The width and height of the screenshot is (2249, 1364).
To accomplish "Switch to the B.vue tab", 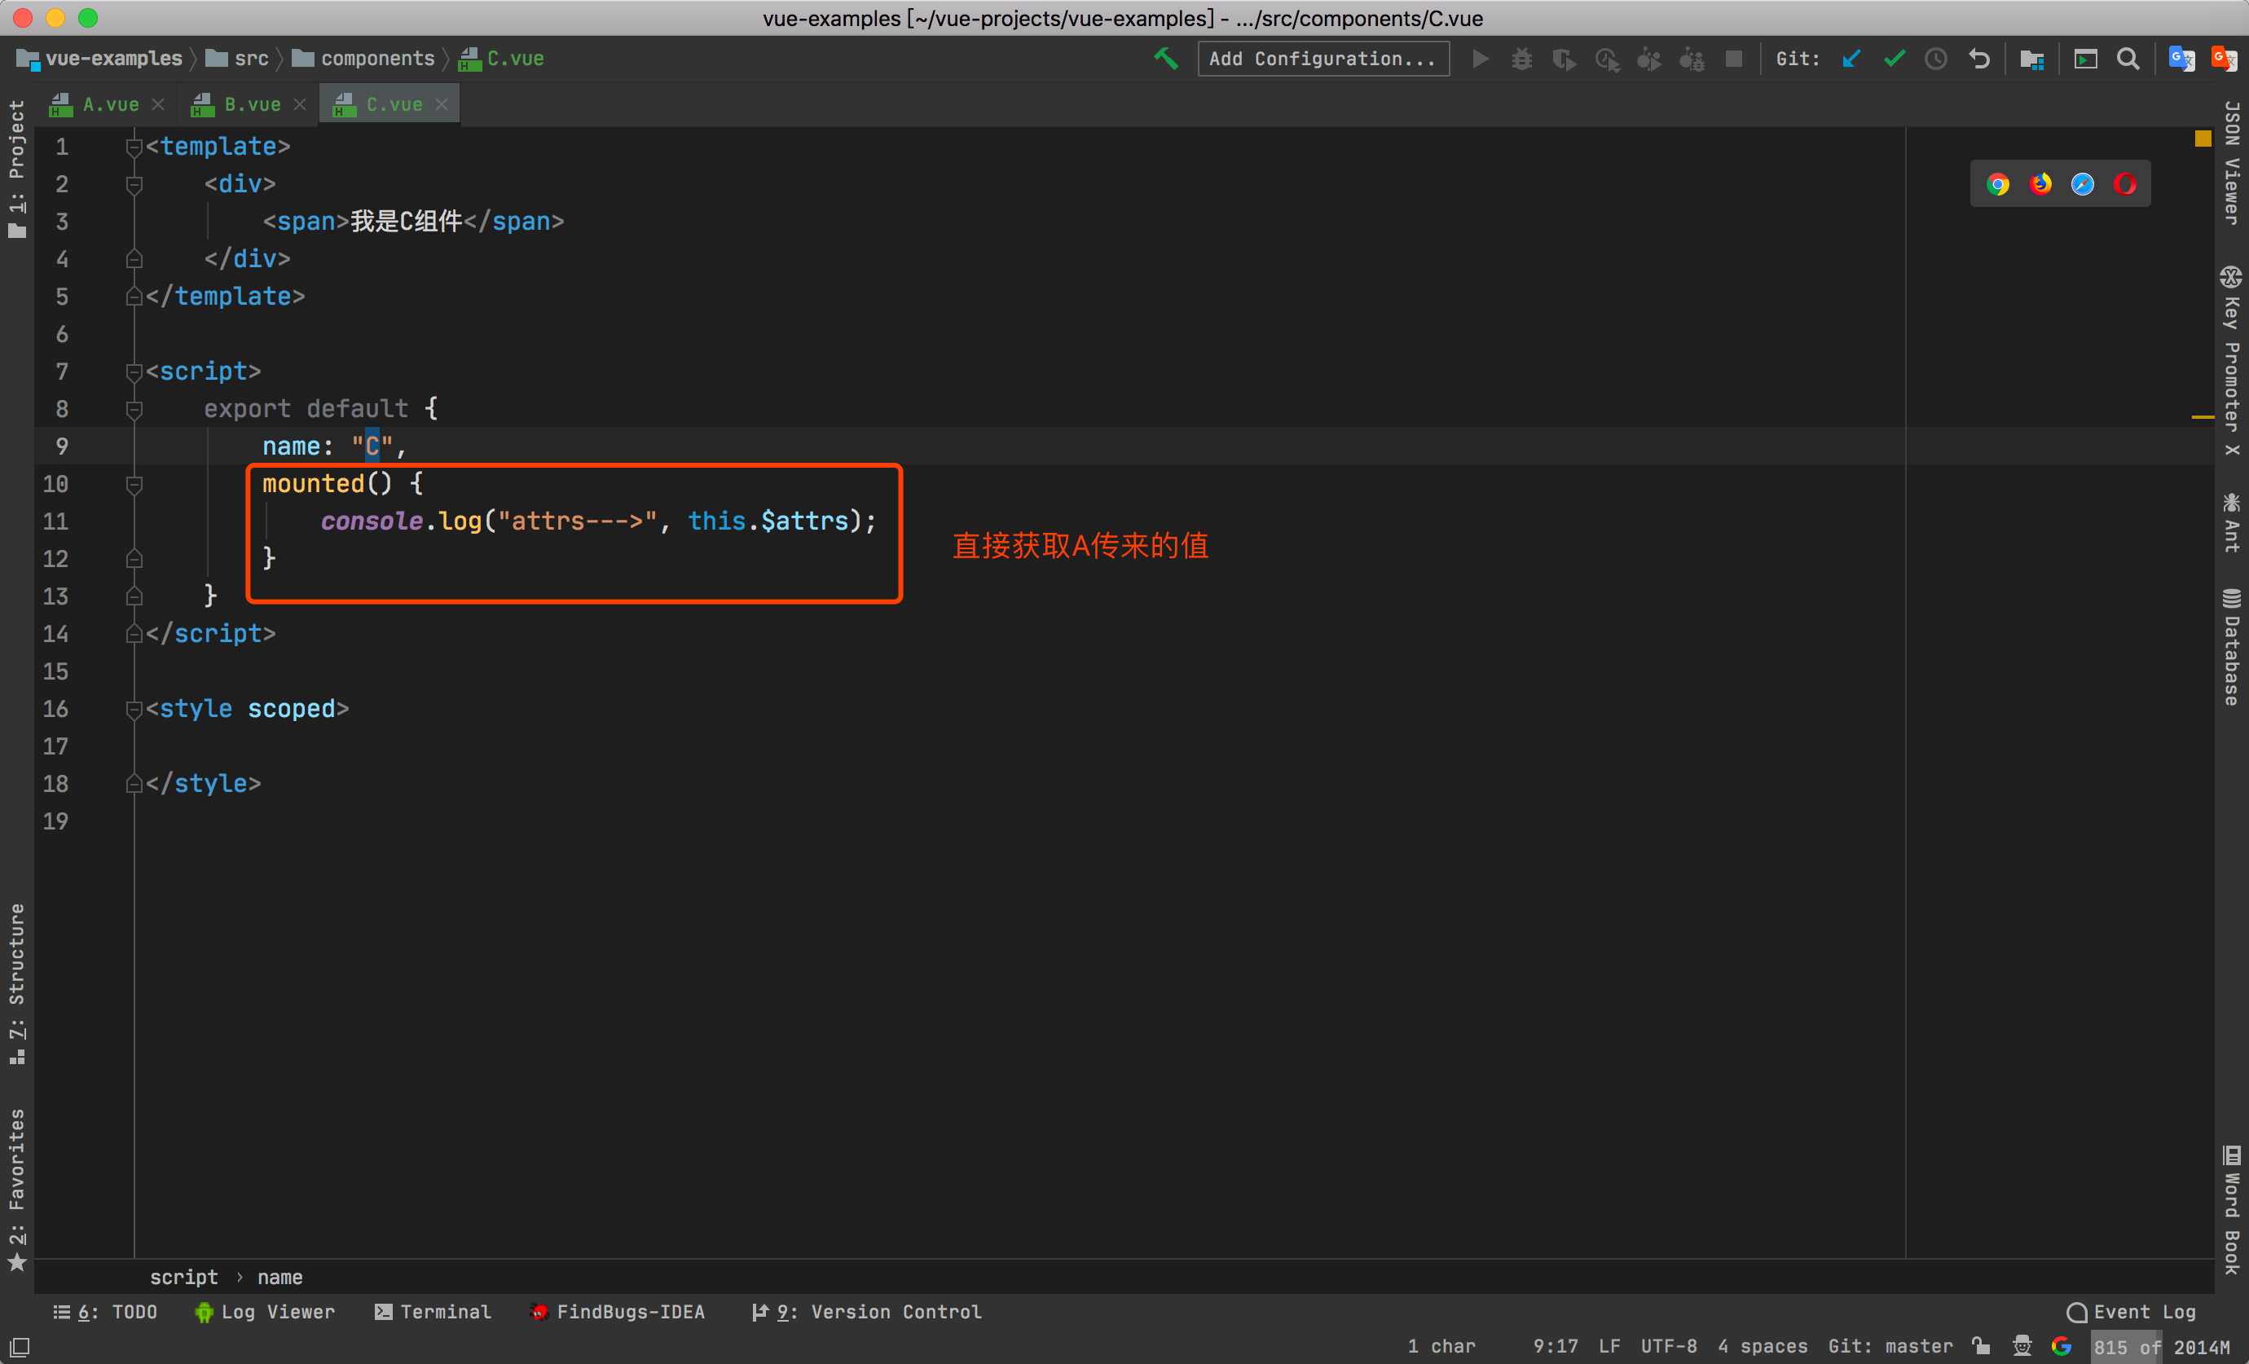I will point(252,105).
